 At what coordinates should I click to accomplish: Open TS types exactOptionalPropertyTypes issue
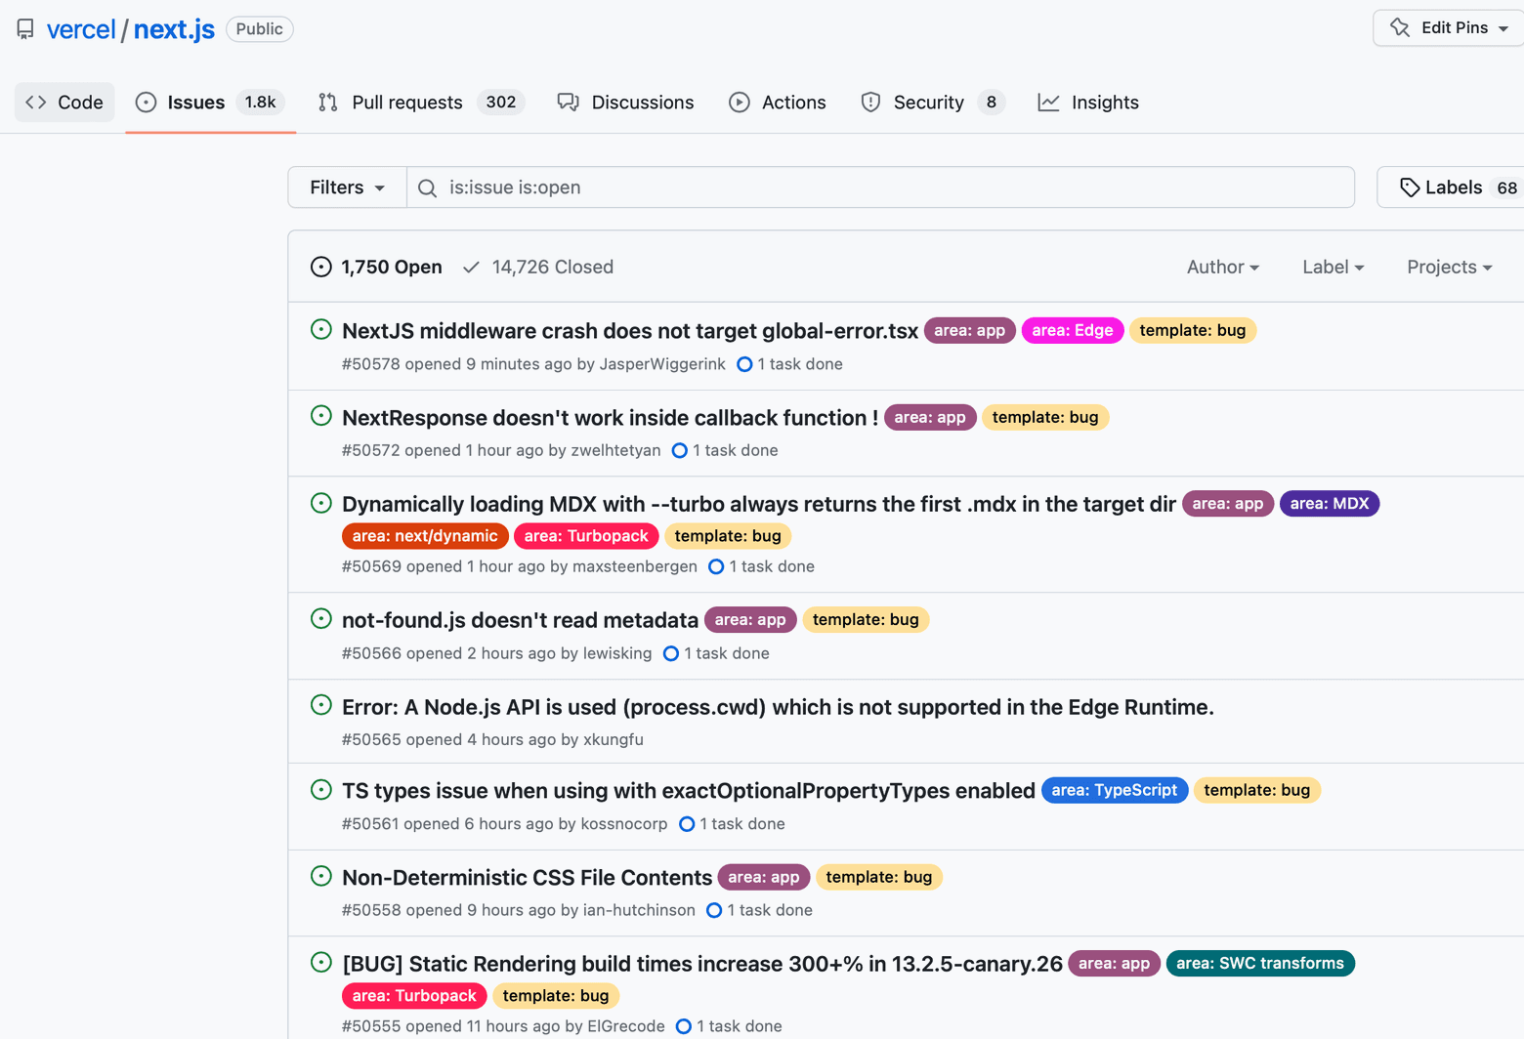(689, 791)
